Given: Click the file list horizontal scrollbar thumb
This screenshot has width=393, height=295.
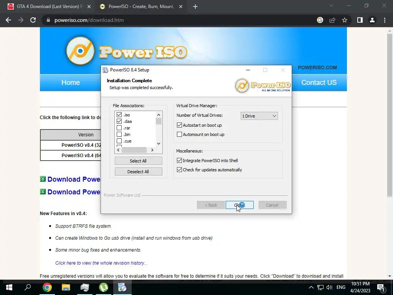Looking at the screenshot, I should (x=134, y=150).
